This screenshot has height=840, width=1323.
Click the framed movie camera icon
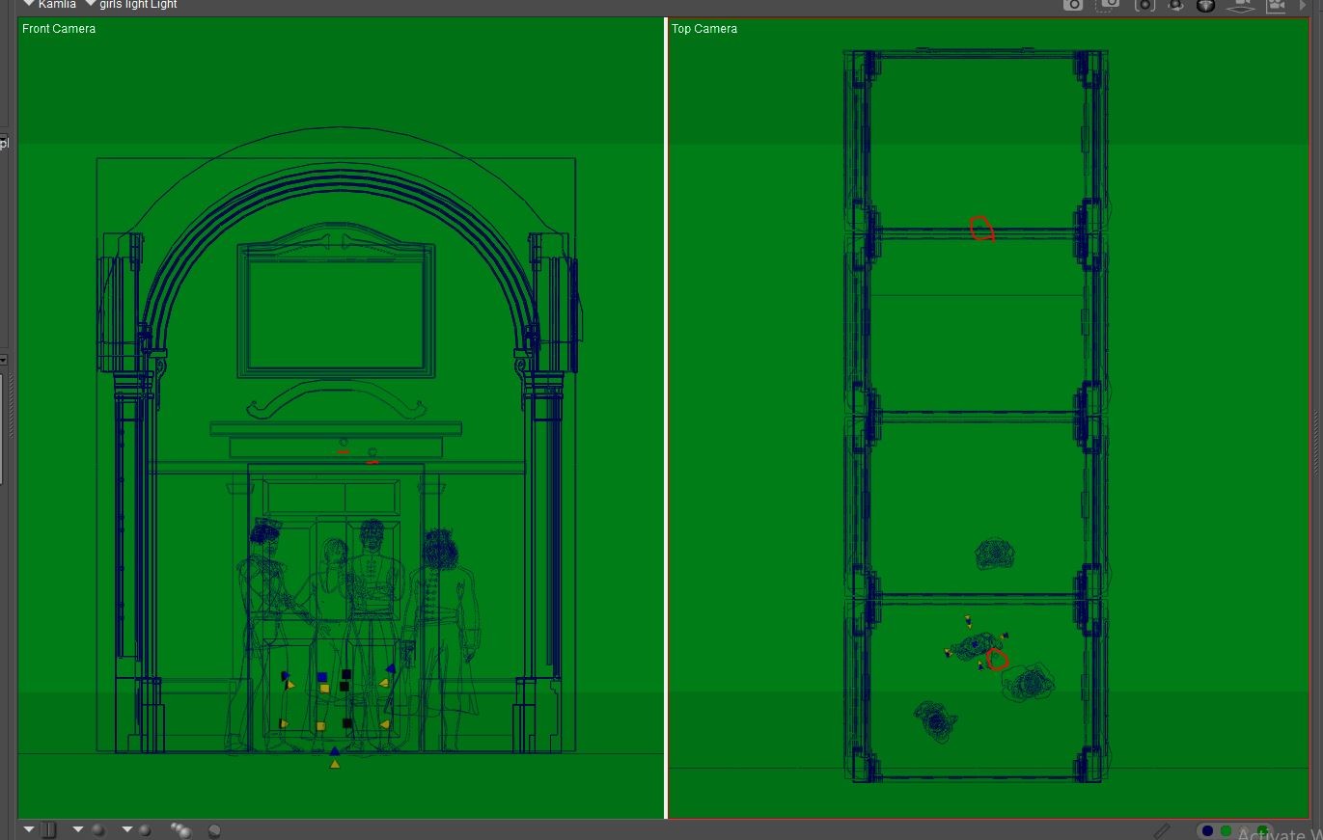point(1277,5)
